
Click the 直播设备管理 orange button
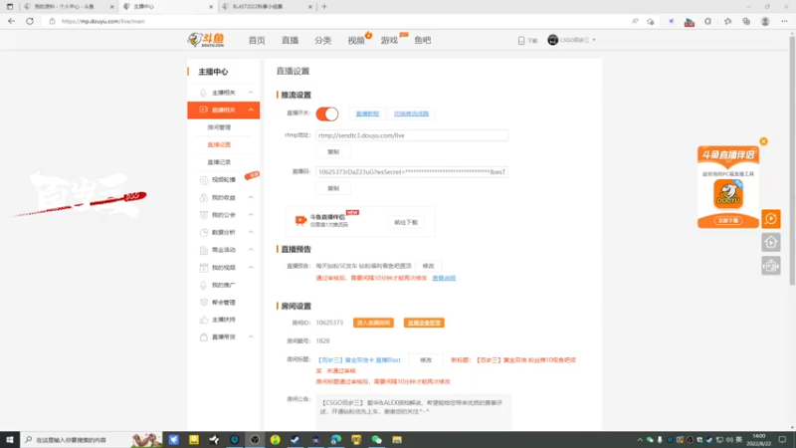pos(424,323)
